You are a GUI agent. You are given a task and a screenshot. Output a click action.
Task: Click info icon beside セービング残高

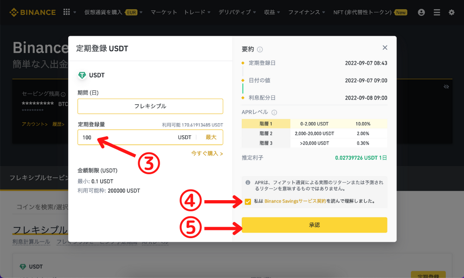63,94
